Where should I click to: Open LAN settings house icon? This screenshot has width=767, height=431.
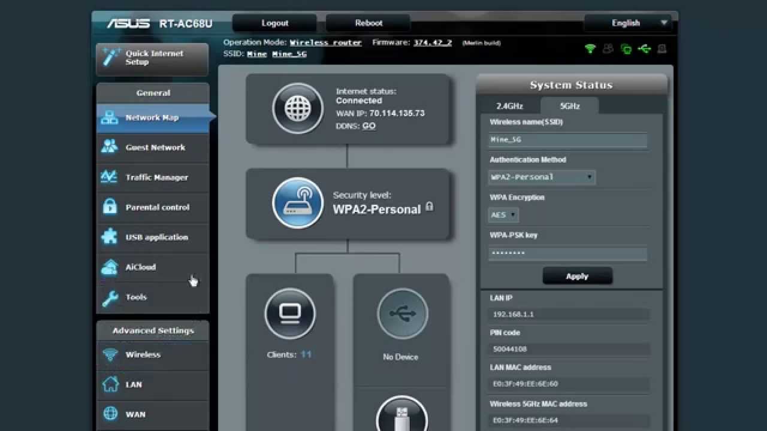click(x=110, y=384)
